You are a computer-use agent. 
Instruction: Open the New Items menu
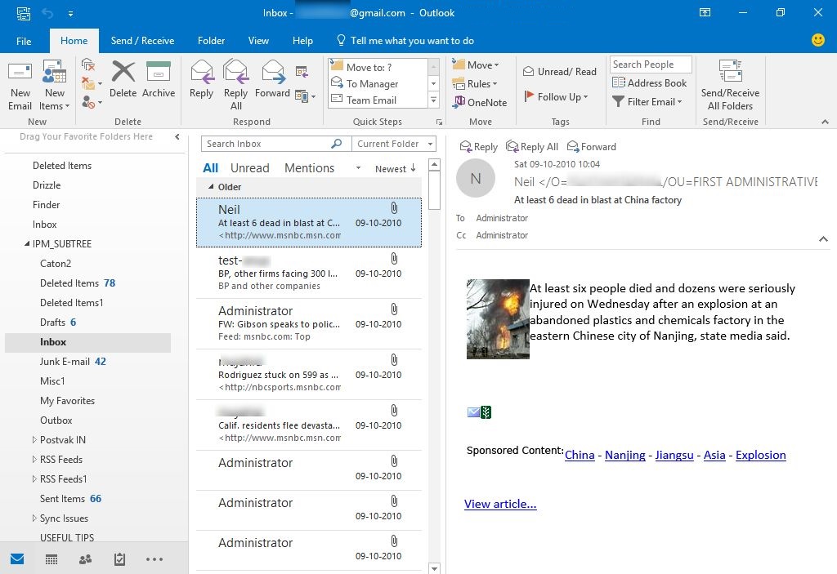55,86
